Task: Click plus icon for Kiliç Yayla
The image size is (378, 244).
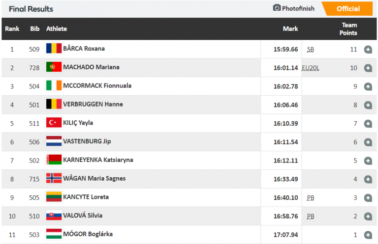Action: (x=368, y=124)
